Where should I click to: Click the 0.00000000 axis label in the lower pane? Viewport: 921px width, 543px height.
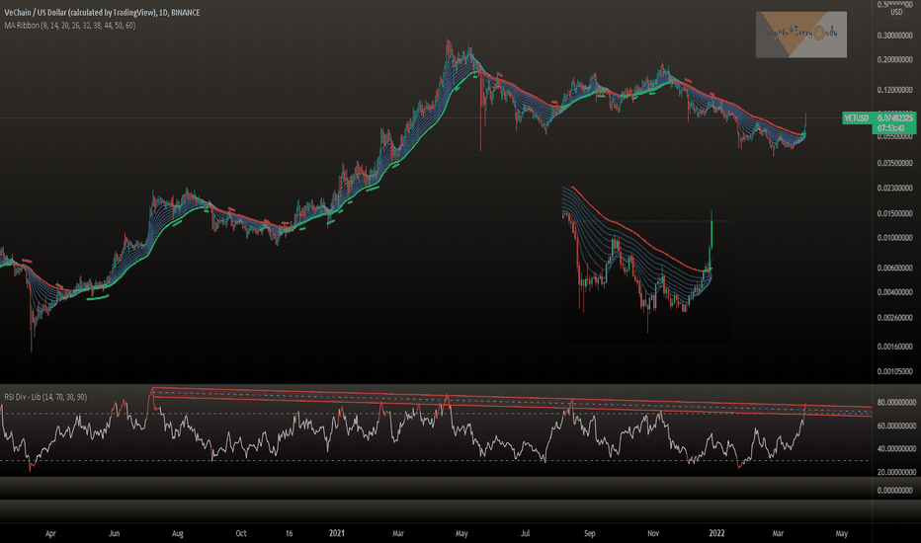pyautogui.click(x=895, y=490)
